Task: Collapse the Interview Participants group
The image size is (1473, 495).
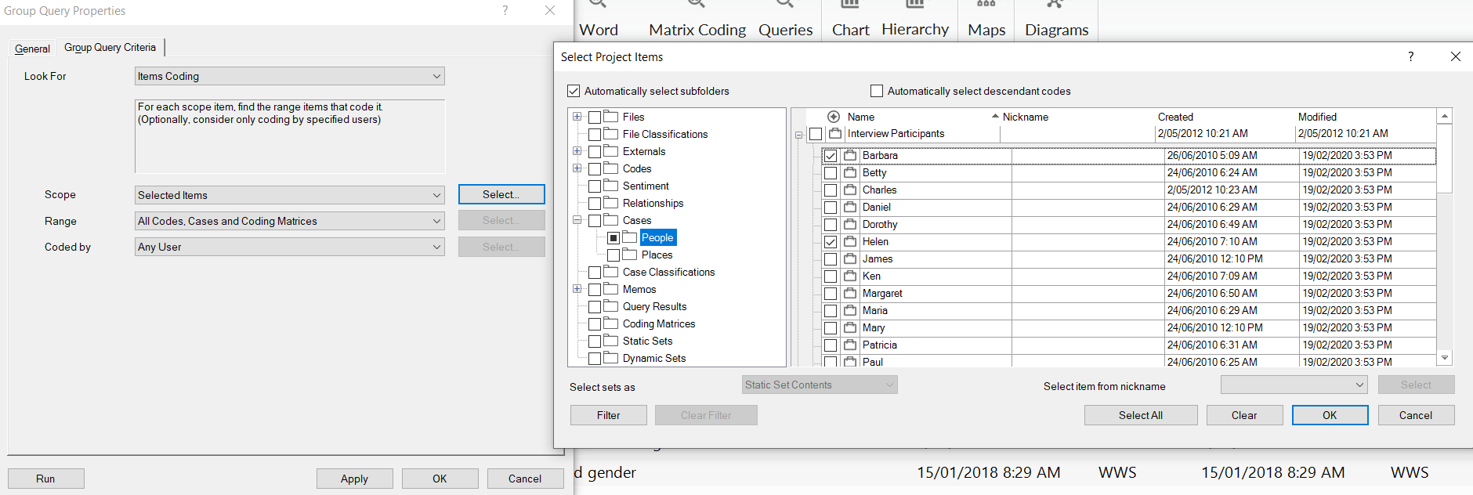Action: [799, 135]
